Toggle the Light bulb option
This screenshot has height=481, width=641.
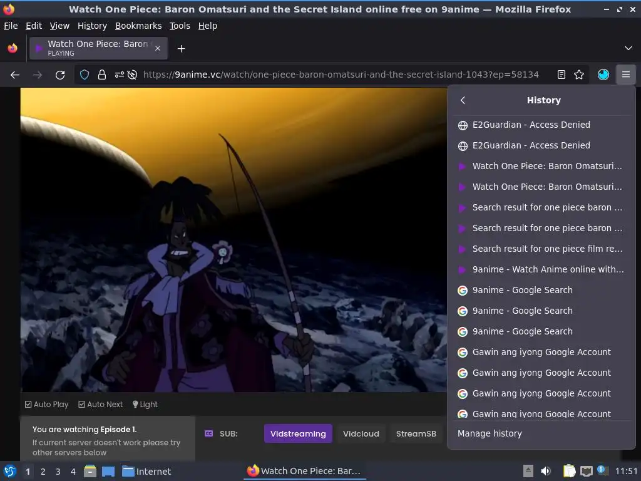tap(145, 405)
